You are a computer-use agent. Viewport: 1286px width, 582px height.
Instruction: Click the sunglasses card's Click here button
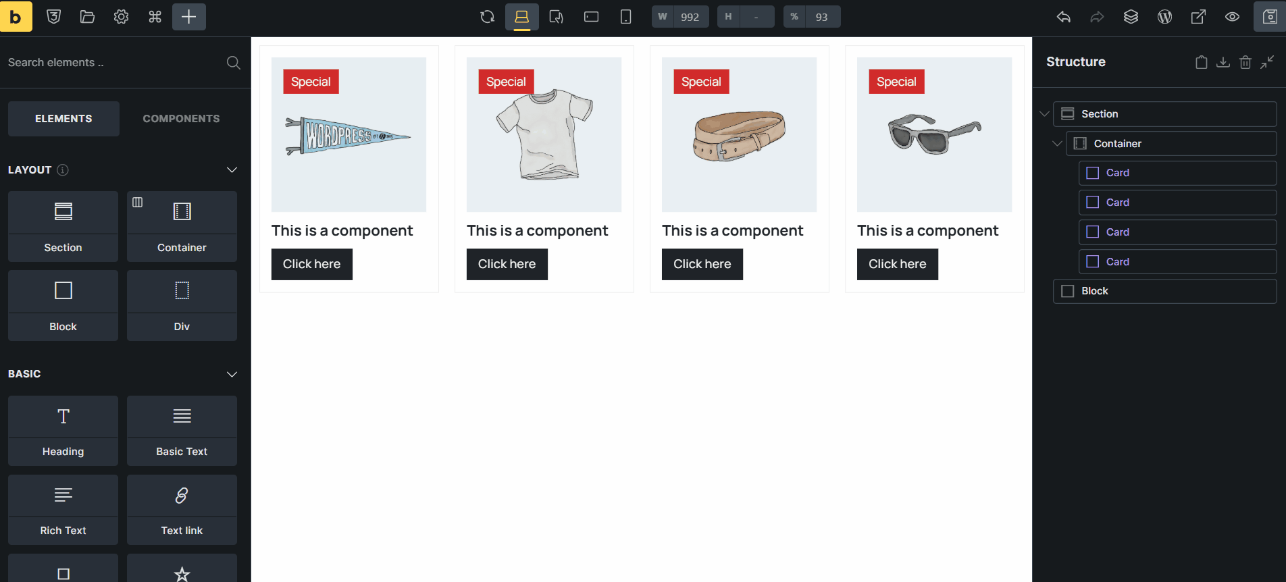(898, 264)
